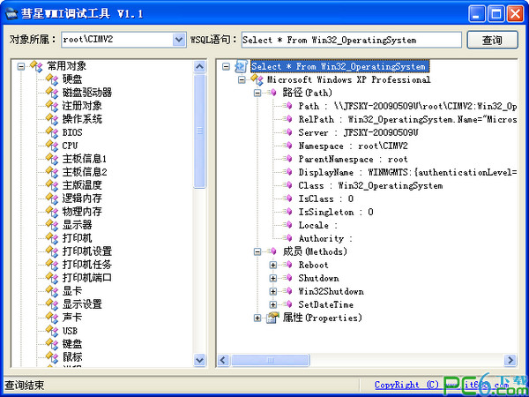Select the IsSingleton : 0 row

336,212
